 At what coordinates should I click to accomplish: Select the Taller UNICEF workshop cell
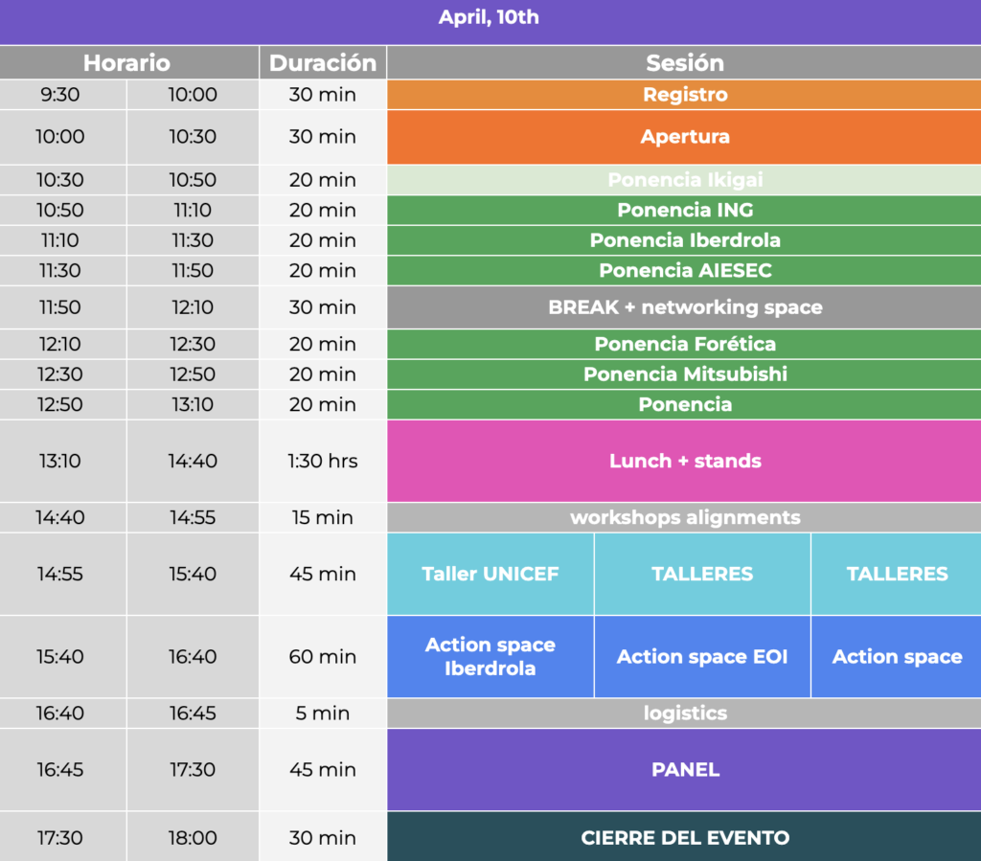(490, 574)
